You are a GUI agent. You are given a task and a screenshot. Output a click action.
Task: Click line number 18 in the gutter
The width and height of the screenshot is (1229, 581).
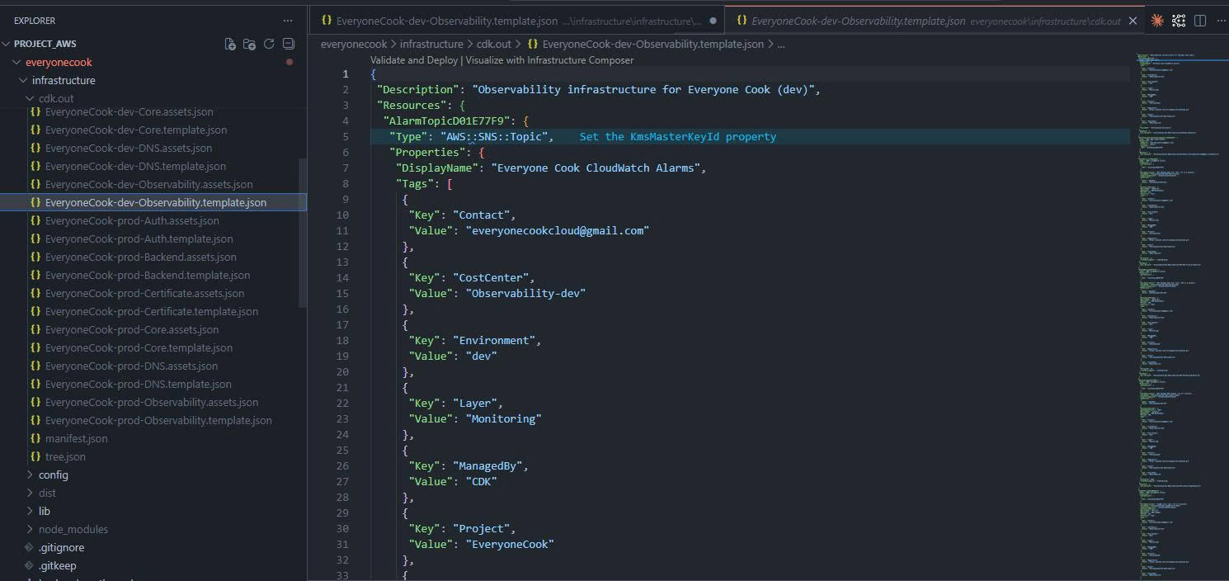pos(343,341)
